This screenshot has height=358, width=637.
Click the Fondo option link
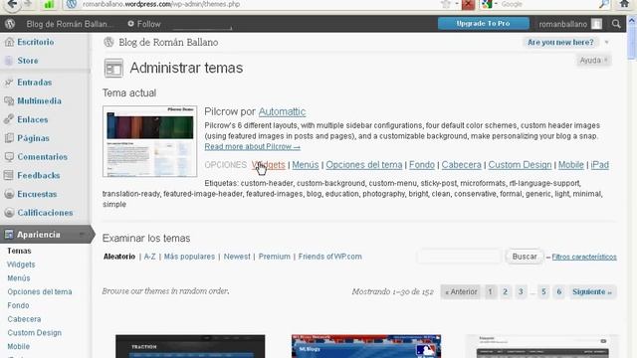coord(422,165)
